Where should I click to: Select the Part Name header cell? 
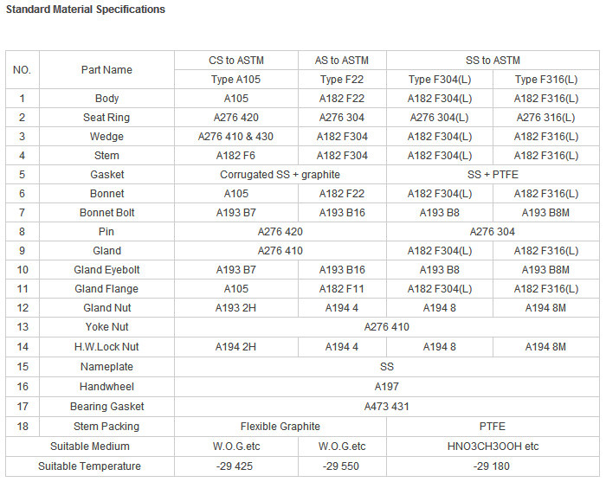pyautogui.click(x=106, y=70)
